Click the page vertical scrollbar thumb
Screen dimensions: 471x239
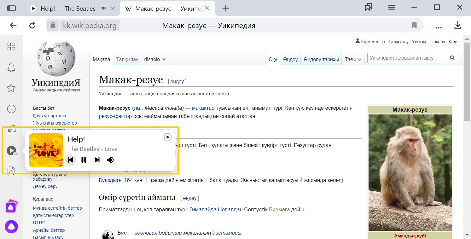tap(467, 81)
